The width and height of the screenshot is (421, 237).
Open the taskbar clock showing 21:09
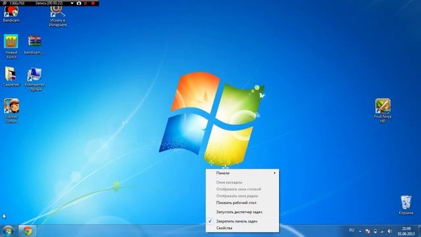(407, 231)
